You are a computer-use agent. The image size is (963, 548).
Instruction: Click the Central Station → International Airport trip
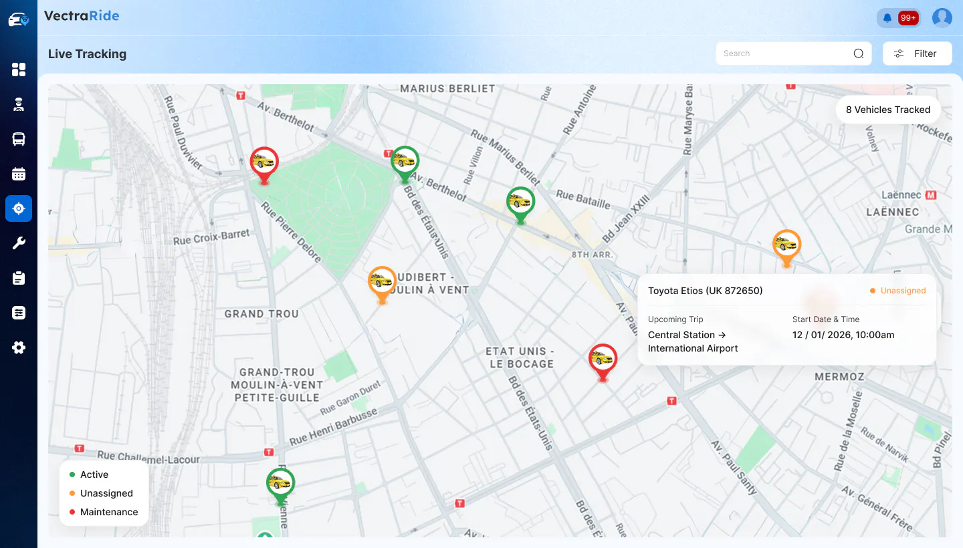[693, 341]
